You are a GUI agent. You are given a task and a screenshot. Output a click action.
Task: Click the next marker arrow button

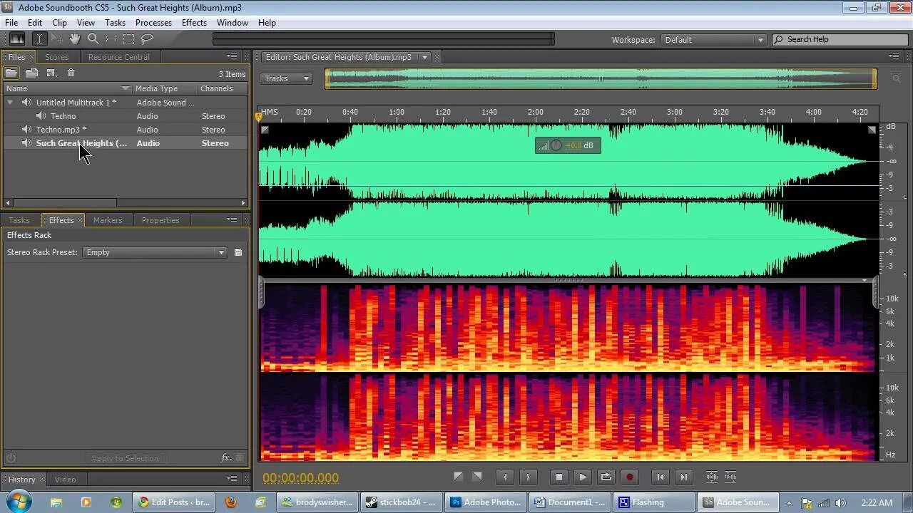click(x=528, y=477)
